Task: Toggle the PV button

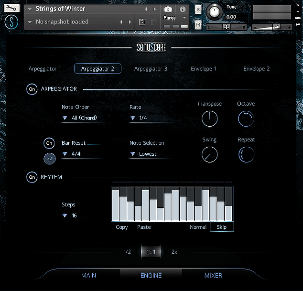Action: coord(298,24)
